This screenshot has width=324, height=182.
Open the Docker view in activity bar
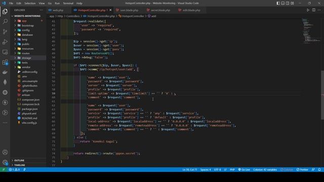5,72
